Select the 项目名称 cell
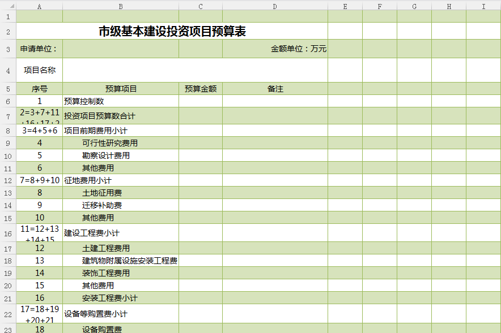The width and height of the screenshot is (501, 333). [39, 70]
